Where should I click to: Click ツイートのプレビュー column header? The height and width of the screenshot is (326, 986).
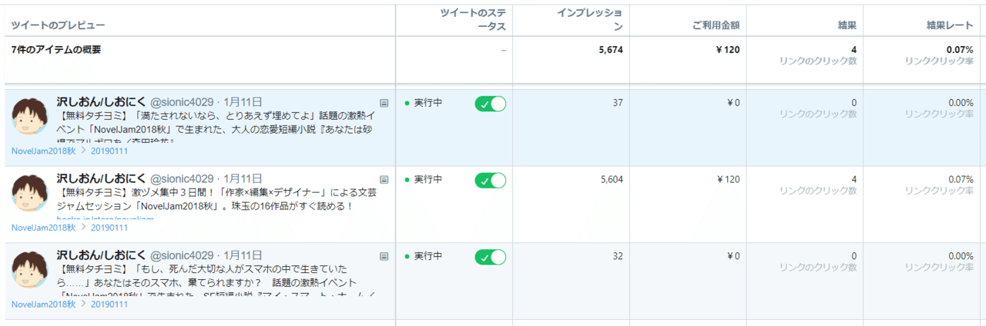tap(58, 25)
